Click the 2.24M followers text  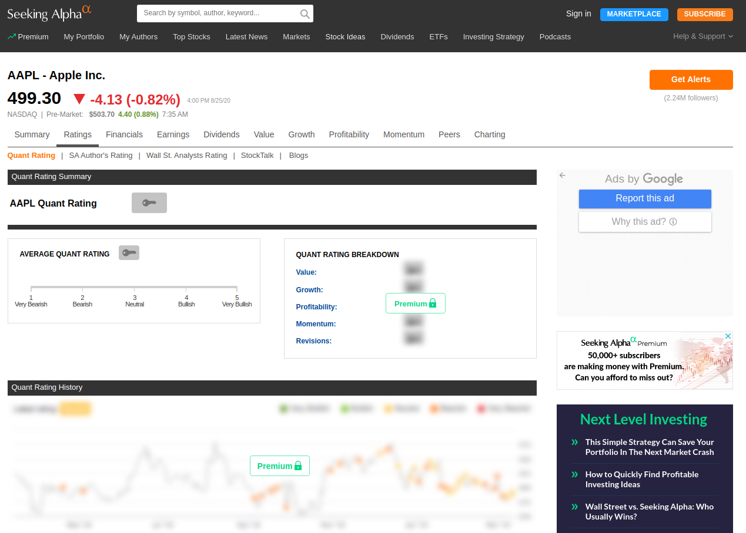pyautogui.click(x=691, y=98)
